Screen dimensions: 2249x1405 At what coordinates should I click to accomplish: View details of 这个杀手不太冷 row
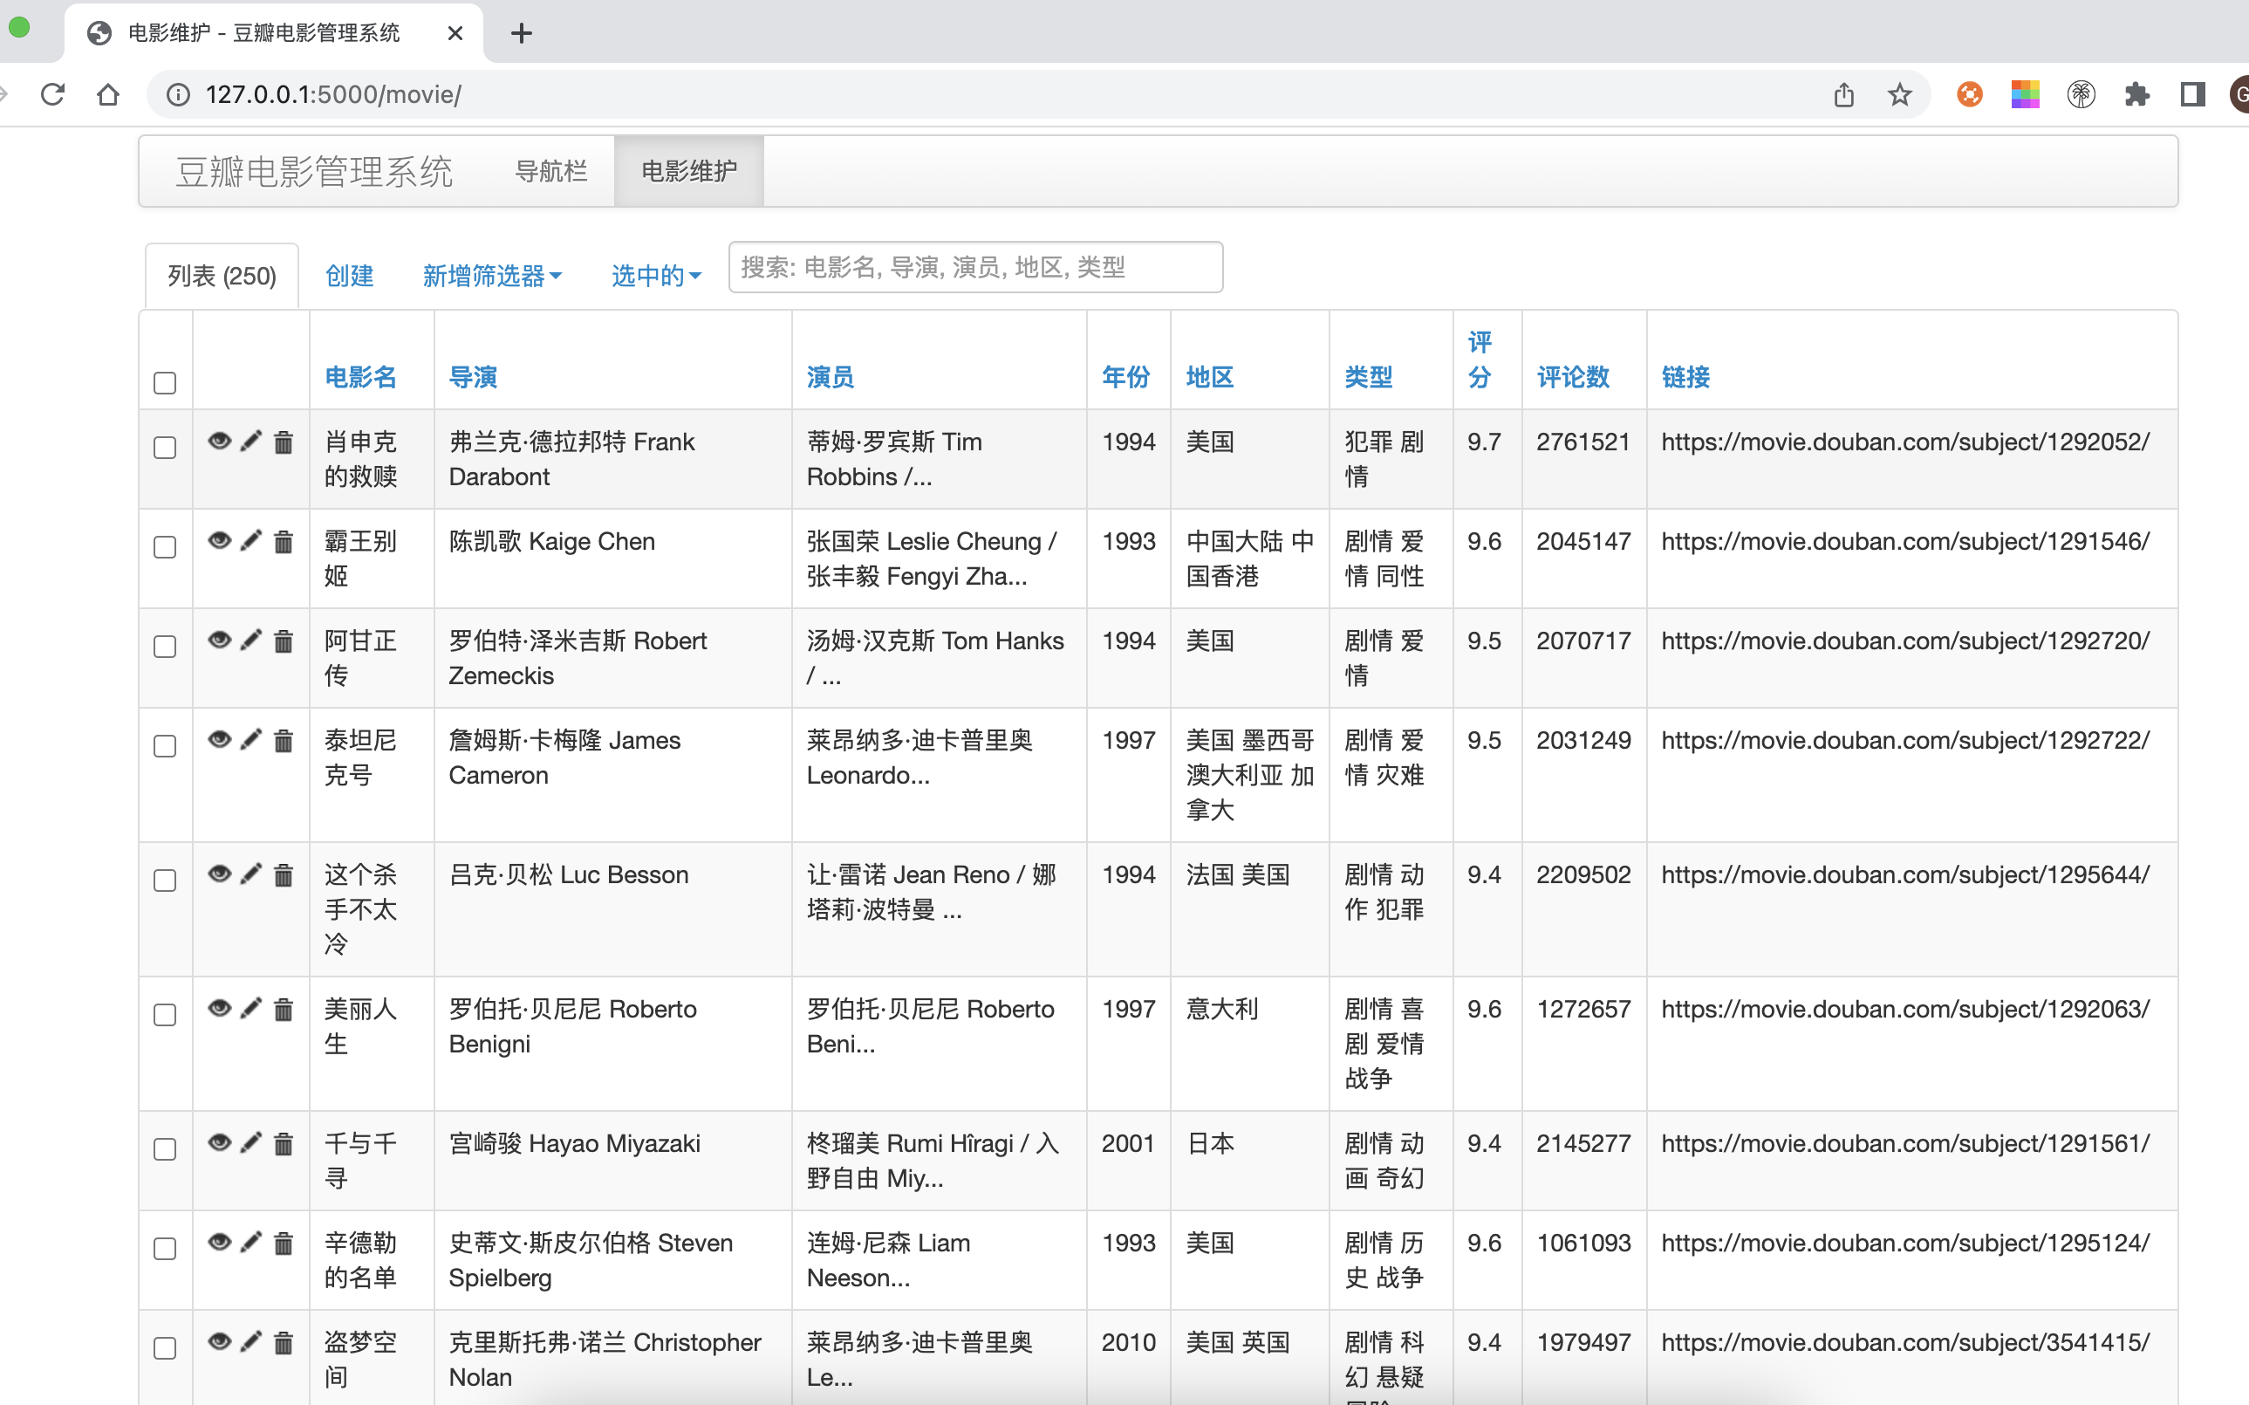point(219,874)
